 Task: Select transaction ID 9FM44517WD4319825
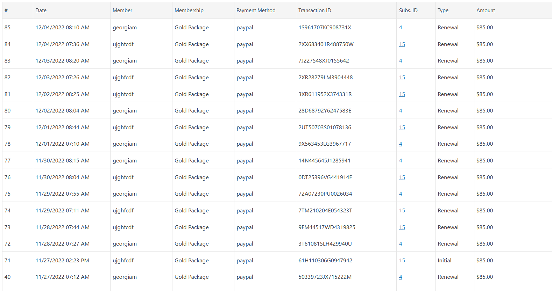[x=327, y=227]
